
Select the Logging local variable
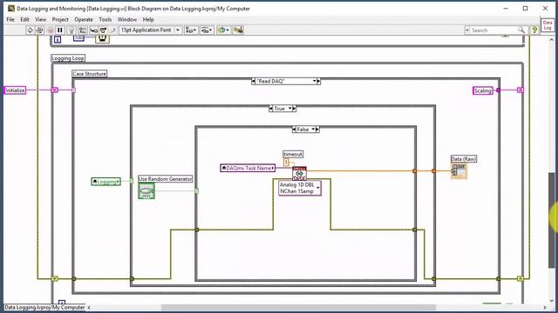click(x=106, y=182)
